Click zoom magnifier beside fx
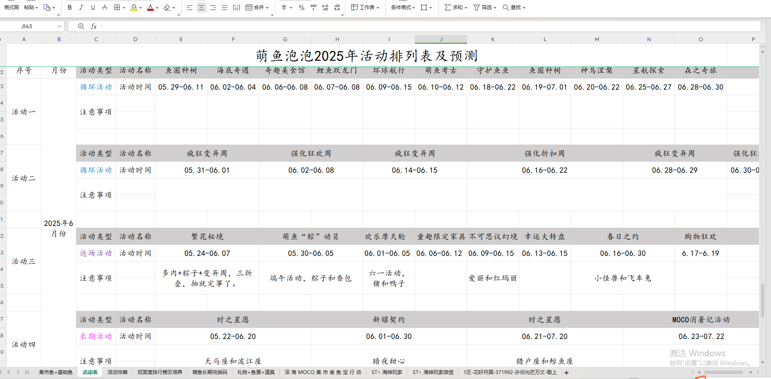771x379 pixels. [81, 26]
